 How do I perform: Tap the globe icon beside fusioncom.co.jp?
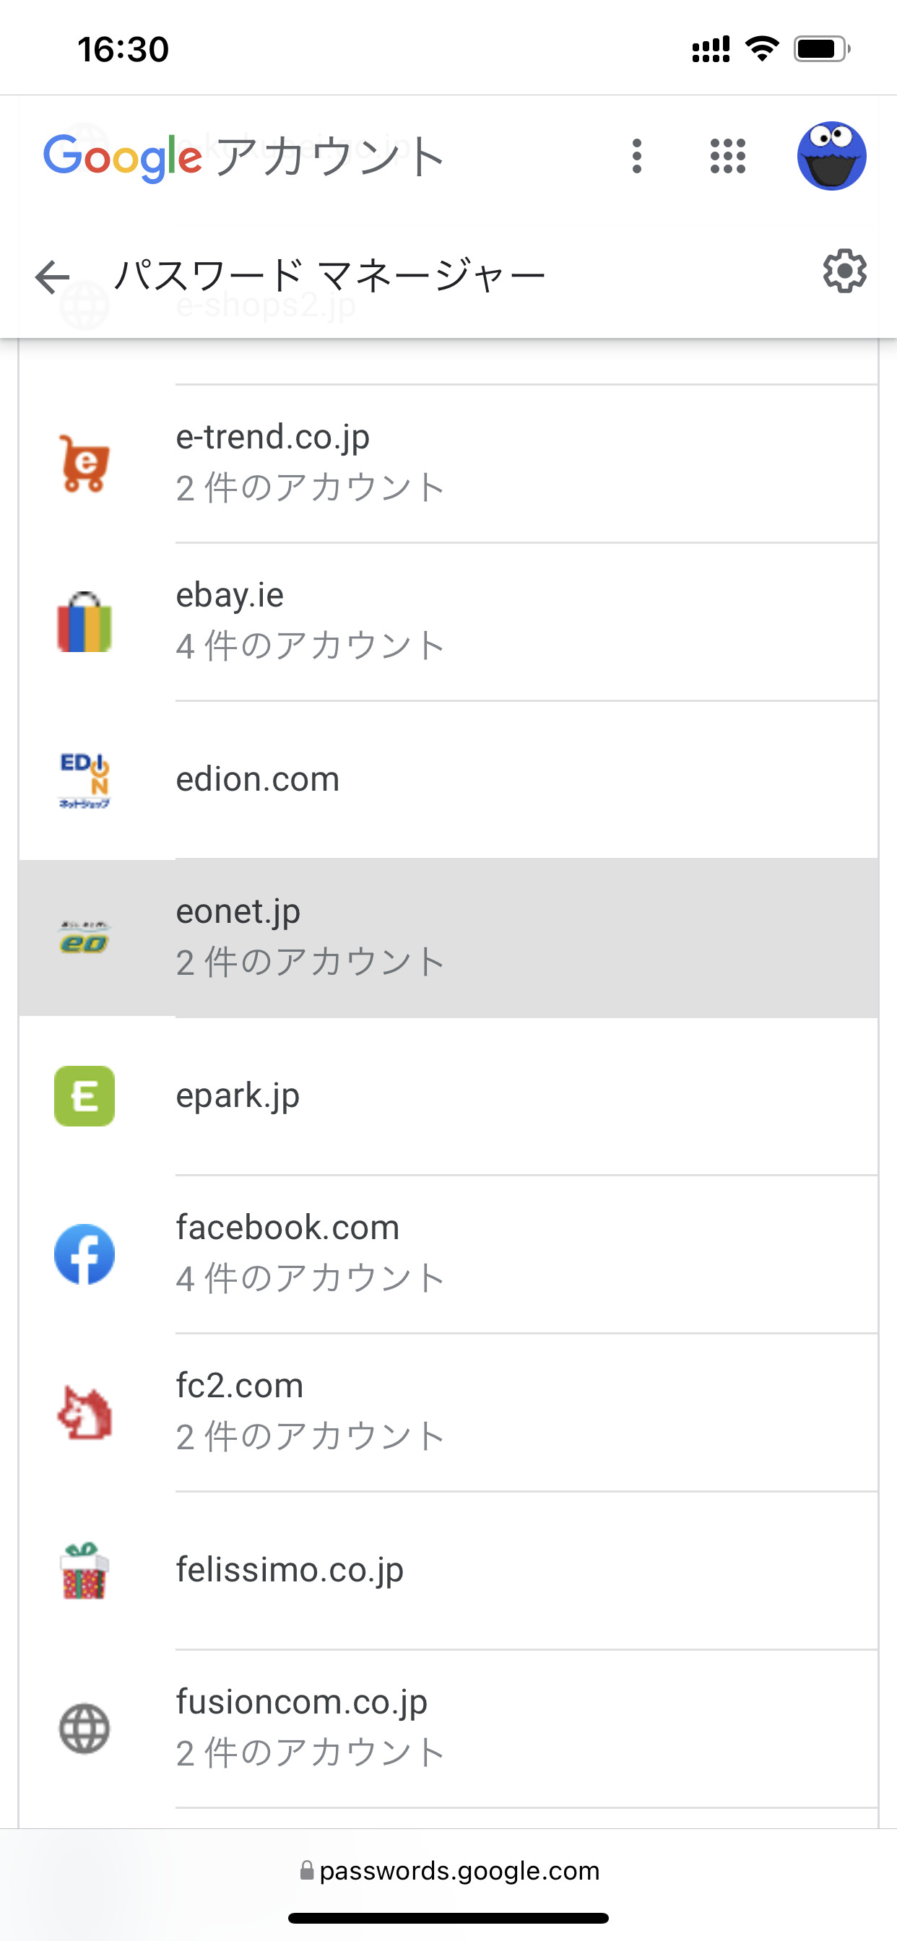[84, 1729]
